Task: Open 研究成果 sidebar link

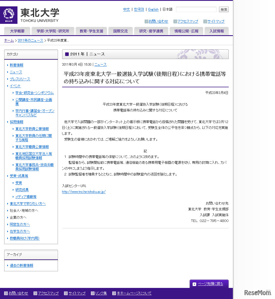Action: click(x=22, y=190)
